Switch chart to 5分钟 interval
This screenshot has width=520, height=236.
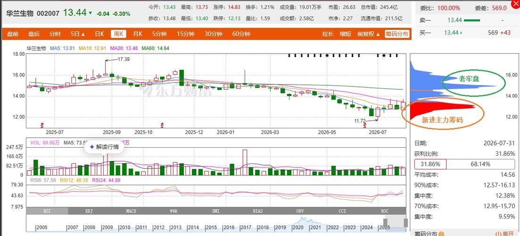(x=159, y=34)
